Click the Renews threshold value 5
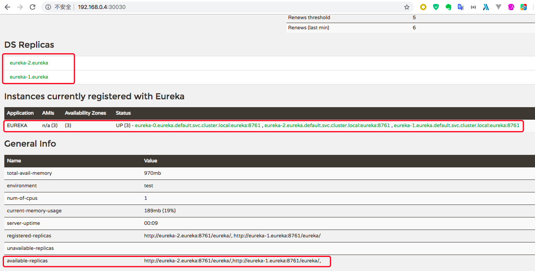 point(414,17)
